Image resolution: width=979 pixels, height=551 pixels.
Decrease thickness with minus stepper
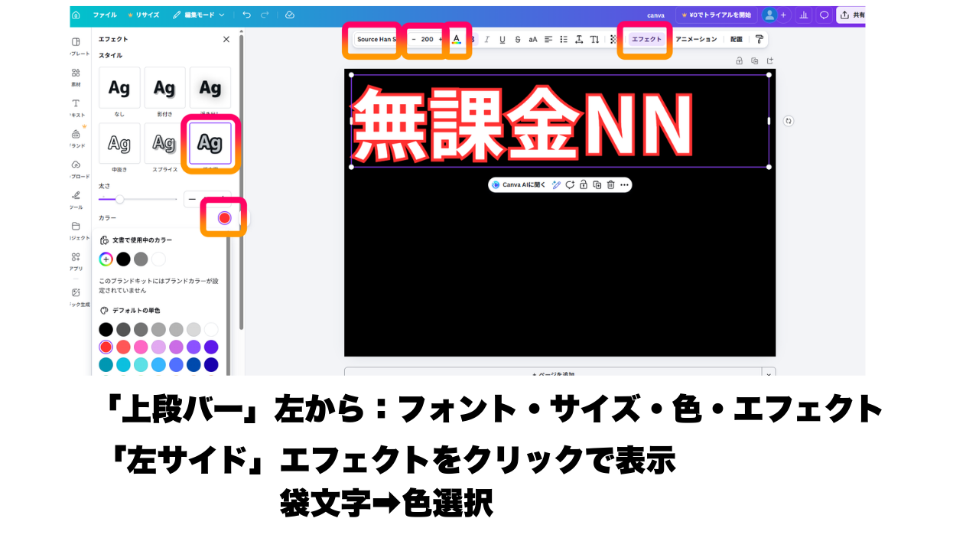pos(192,199)
